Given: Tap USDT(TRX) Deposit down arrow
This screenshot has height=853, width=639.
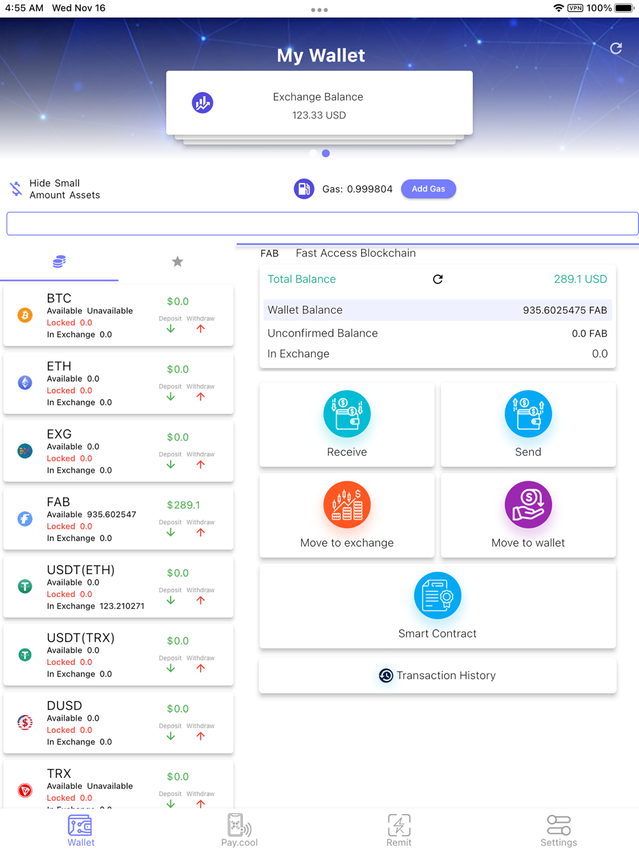Looking at the screenshot, I should pyautogui.click(x=171, y=668).
